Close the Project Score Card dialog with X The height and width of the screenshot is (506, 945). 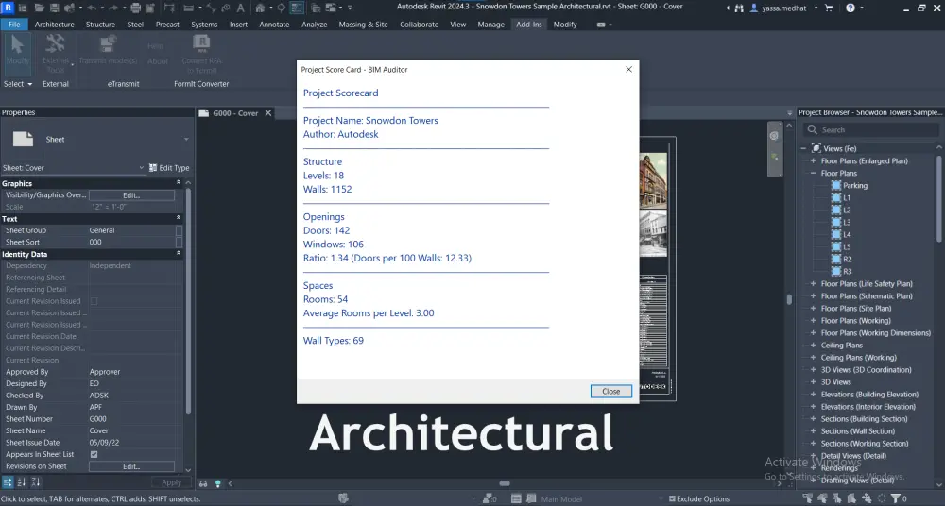tap(628, 69)
